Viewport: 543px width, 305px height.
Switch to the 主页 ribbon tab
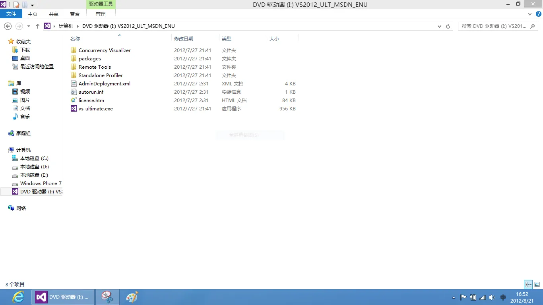[x=33, y=14]
